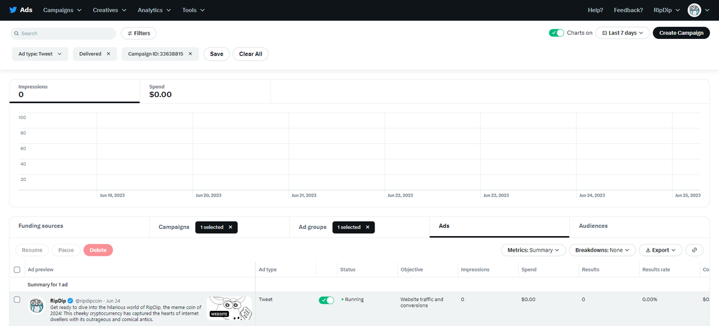
Task: Click the Save filters button
Action: (x=216, y=54)
